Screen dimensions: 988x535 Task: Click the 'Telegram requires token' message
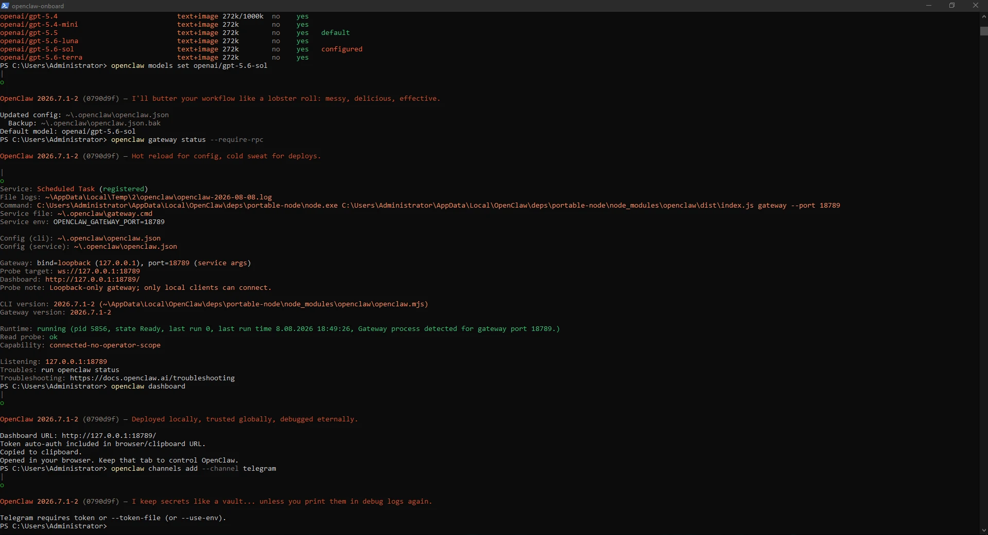(x=113, y=518)
